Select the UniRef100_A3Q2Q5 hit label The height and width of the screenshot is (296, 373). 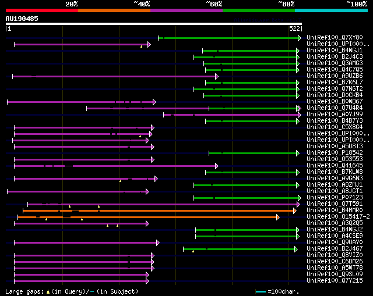335,223
